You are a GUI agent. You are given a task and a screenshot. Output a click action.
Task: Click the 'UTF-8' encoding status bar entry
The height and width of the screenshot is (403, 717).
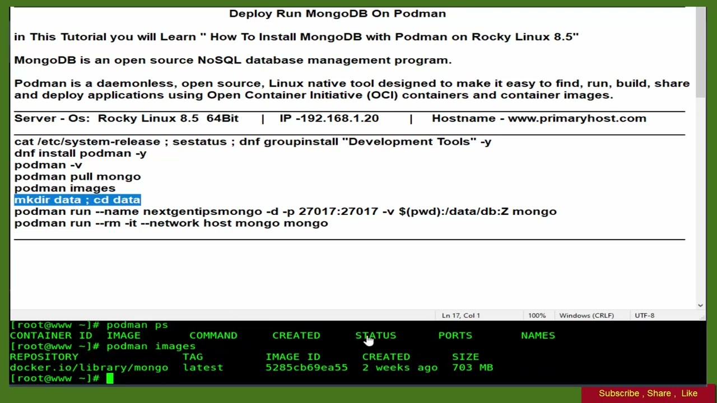tap(644, 316)
